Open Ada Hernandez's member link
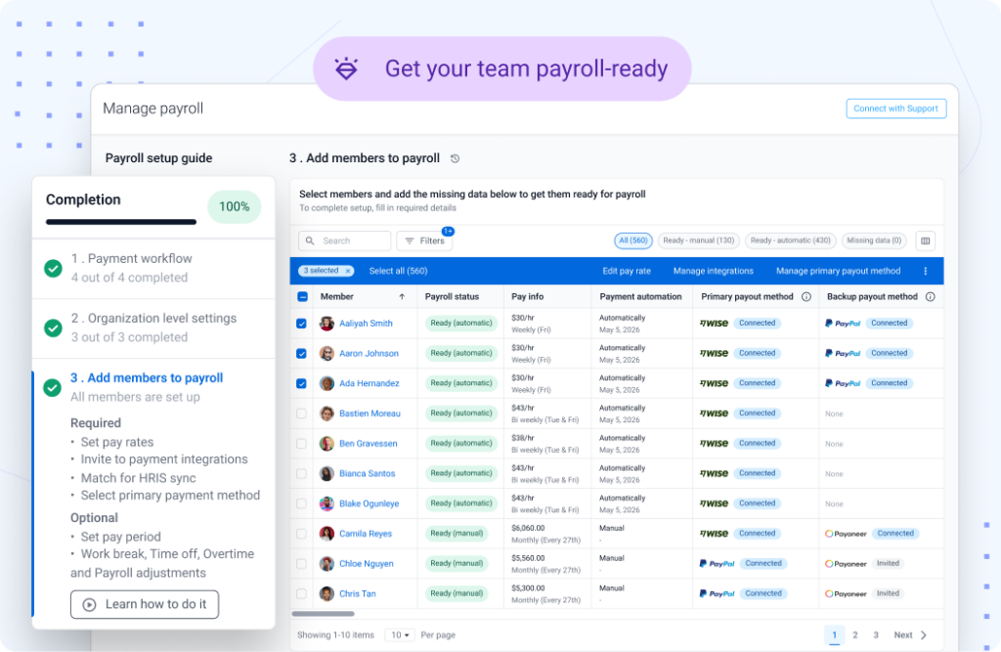Screen dimensions: 1001x652 pos(369,383)
